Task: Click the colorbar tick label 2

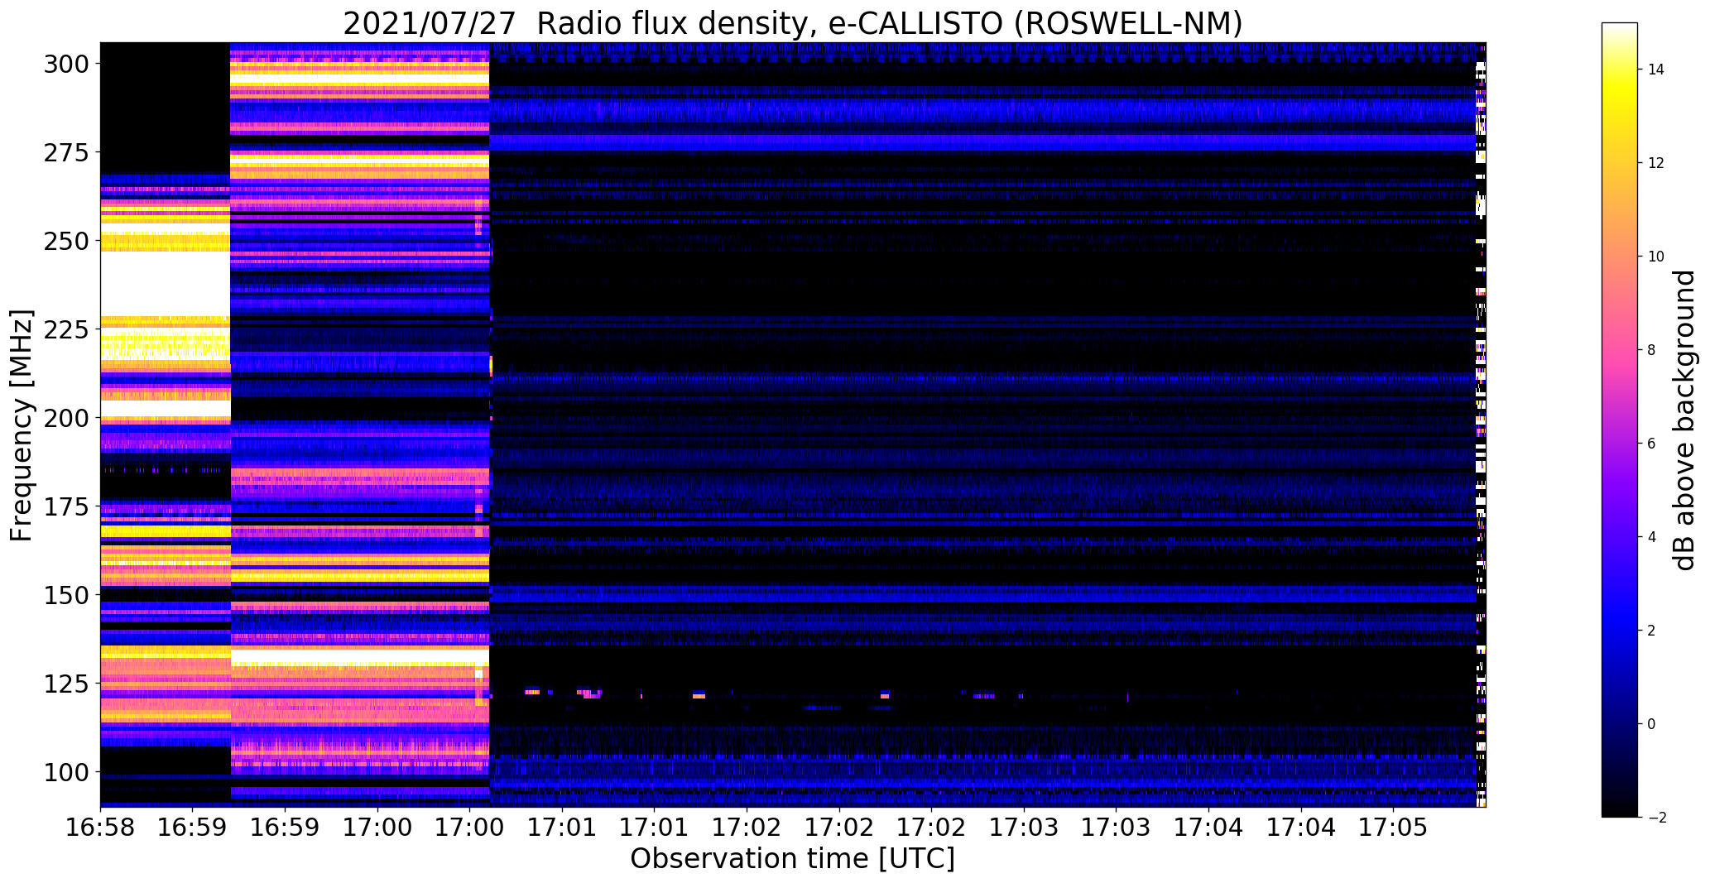Action: point(1652,631)
